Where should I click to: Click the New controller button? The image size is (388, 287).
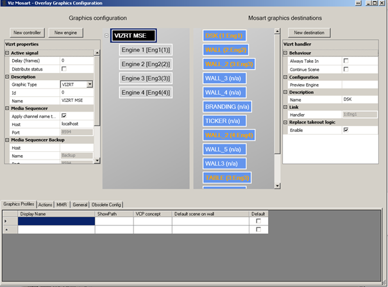coord(26,32)
